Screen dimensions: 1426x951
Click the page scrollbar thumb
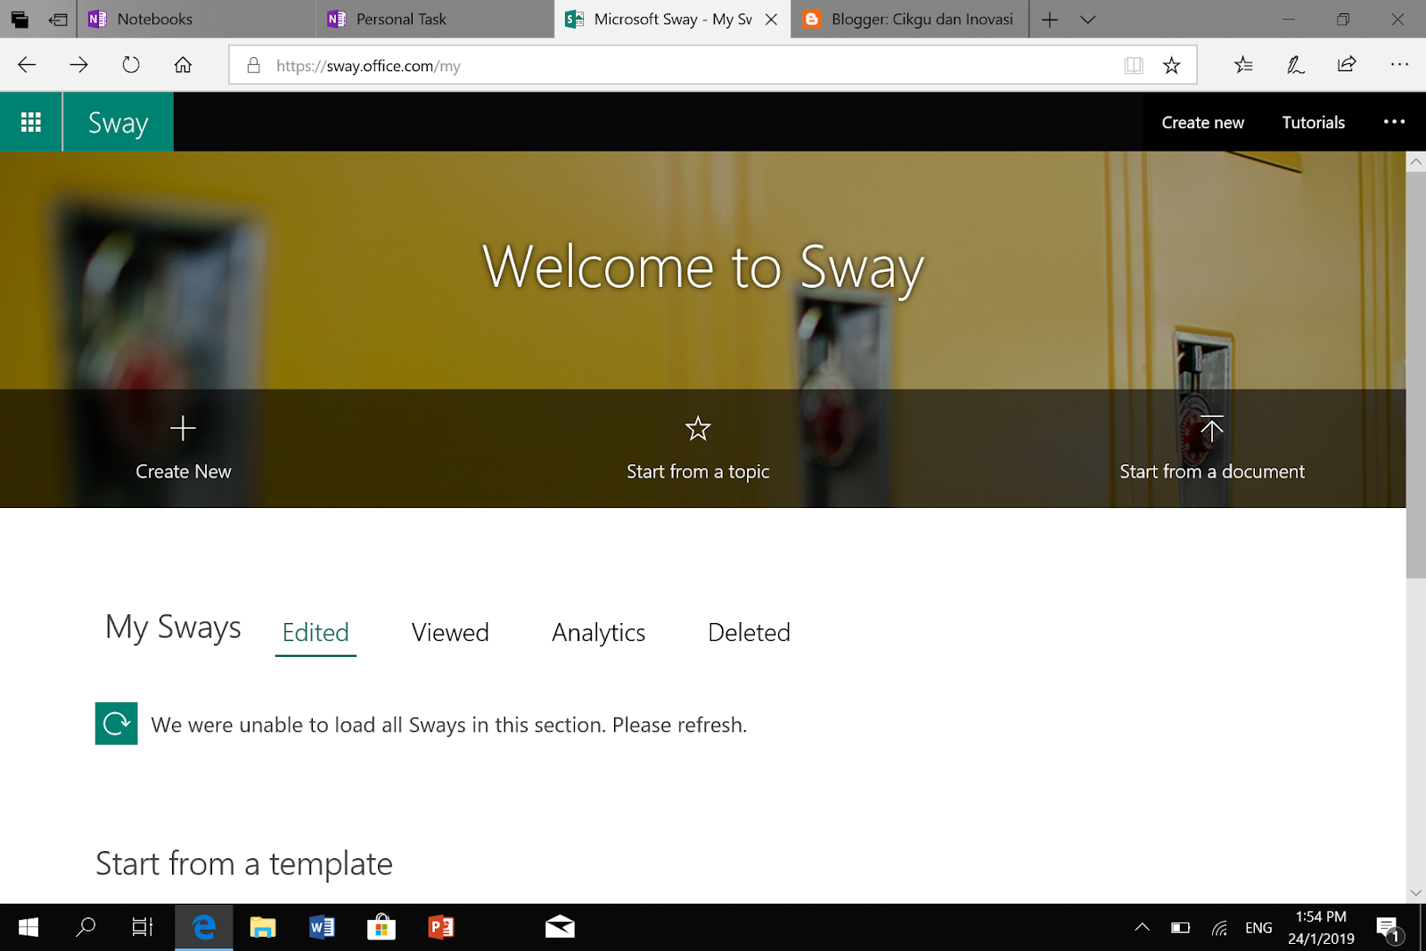point(1415,374)
